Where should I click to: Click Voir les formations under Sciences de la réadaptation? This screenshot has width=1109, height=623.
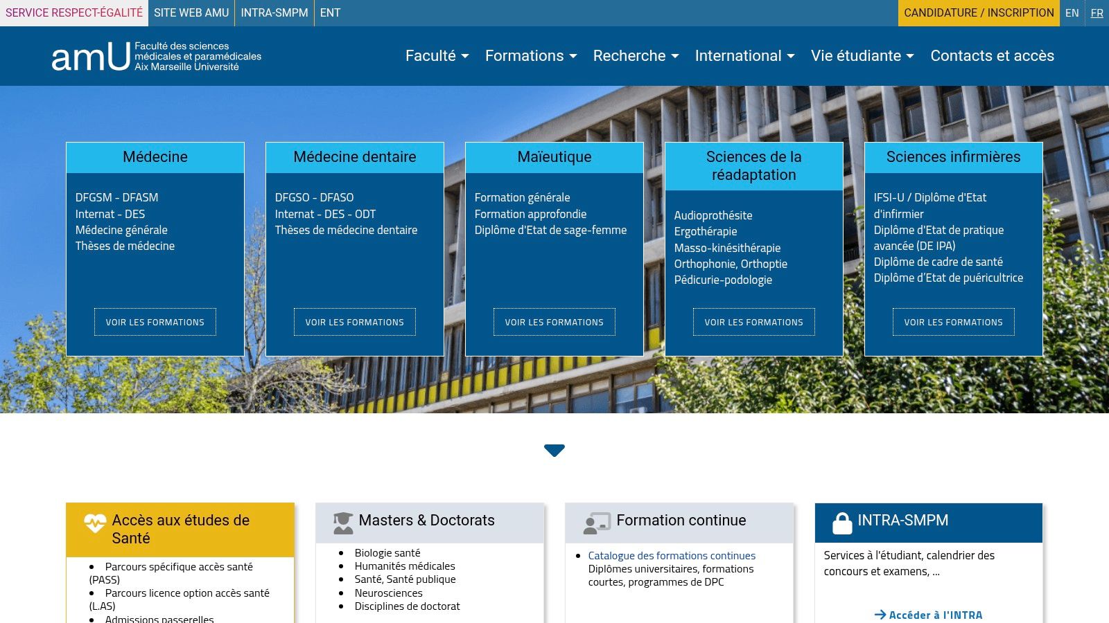754,322
